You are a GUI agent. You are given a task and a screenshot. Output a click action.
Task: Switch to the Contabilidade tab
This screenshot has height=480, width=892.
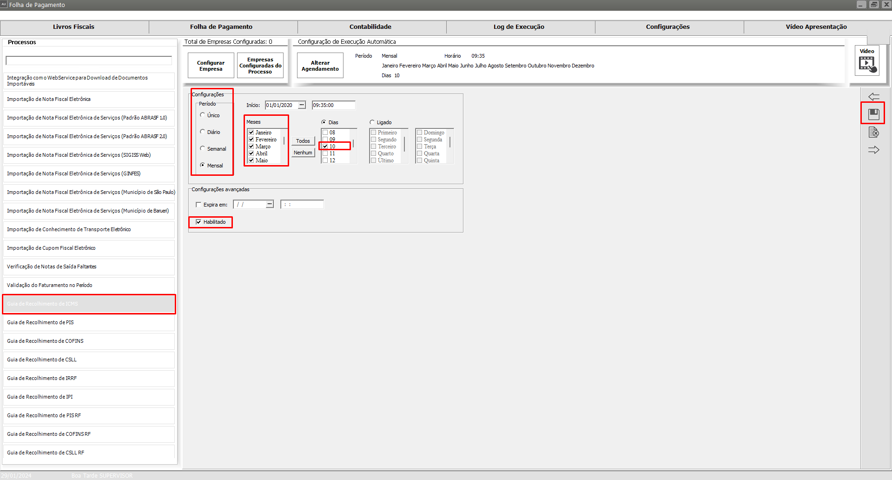tap(370, 27)
